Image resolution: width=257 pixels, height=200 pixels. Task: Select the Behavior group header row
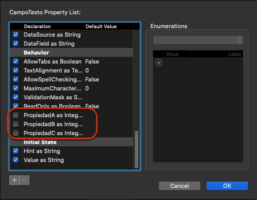click(71, 52)
